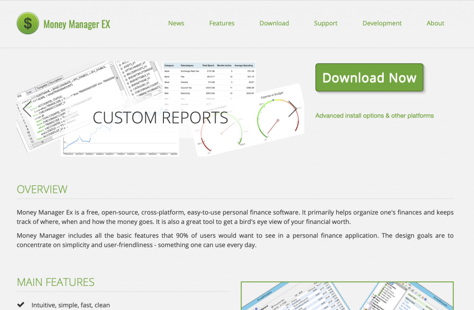Image resolution: width=474 pixels, height=310 pixels.
Task: Click the Money Manager EX site title
Action: click(x=77, y=24)
